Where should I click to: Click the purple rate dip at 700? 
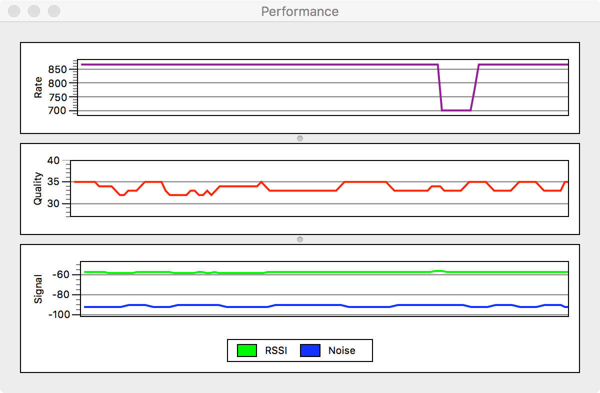coord(456,110)
